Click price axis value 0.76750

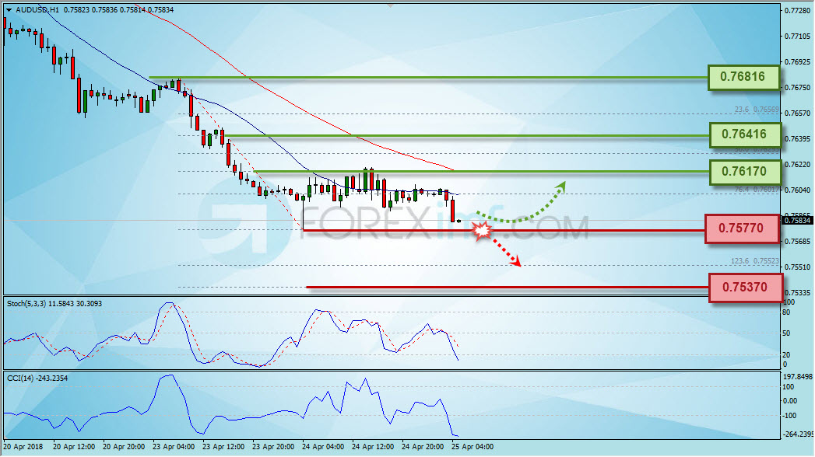click(x=797, y=88)
